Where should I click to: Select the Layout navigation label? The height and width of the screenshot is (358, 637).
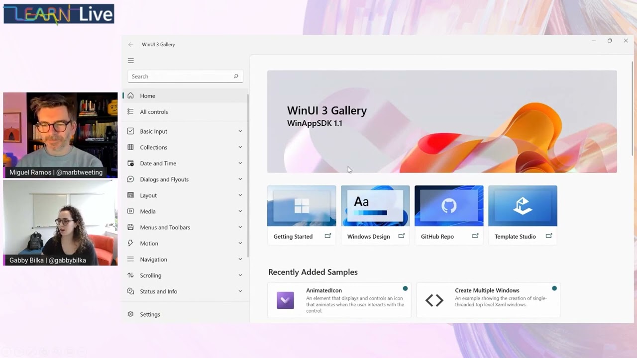coord(148,195)
